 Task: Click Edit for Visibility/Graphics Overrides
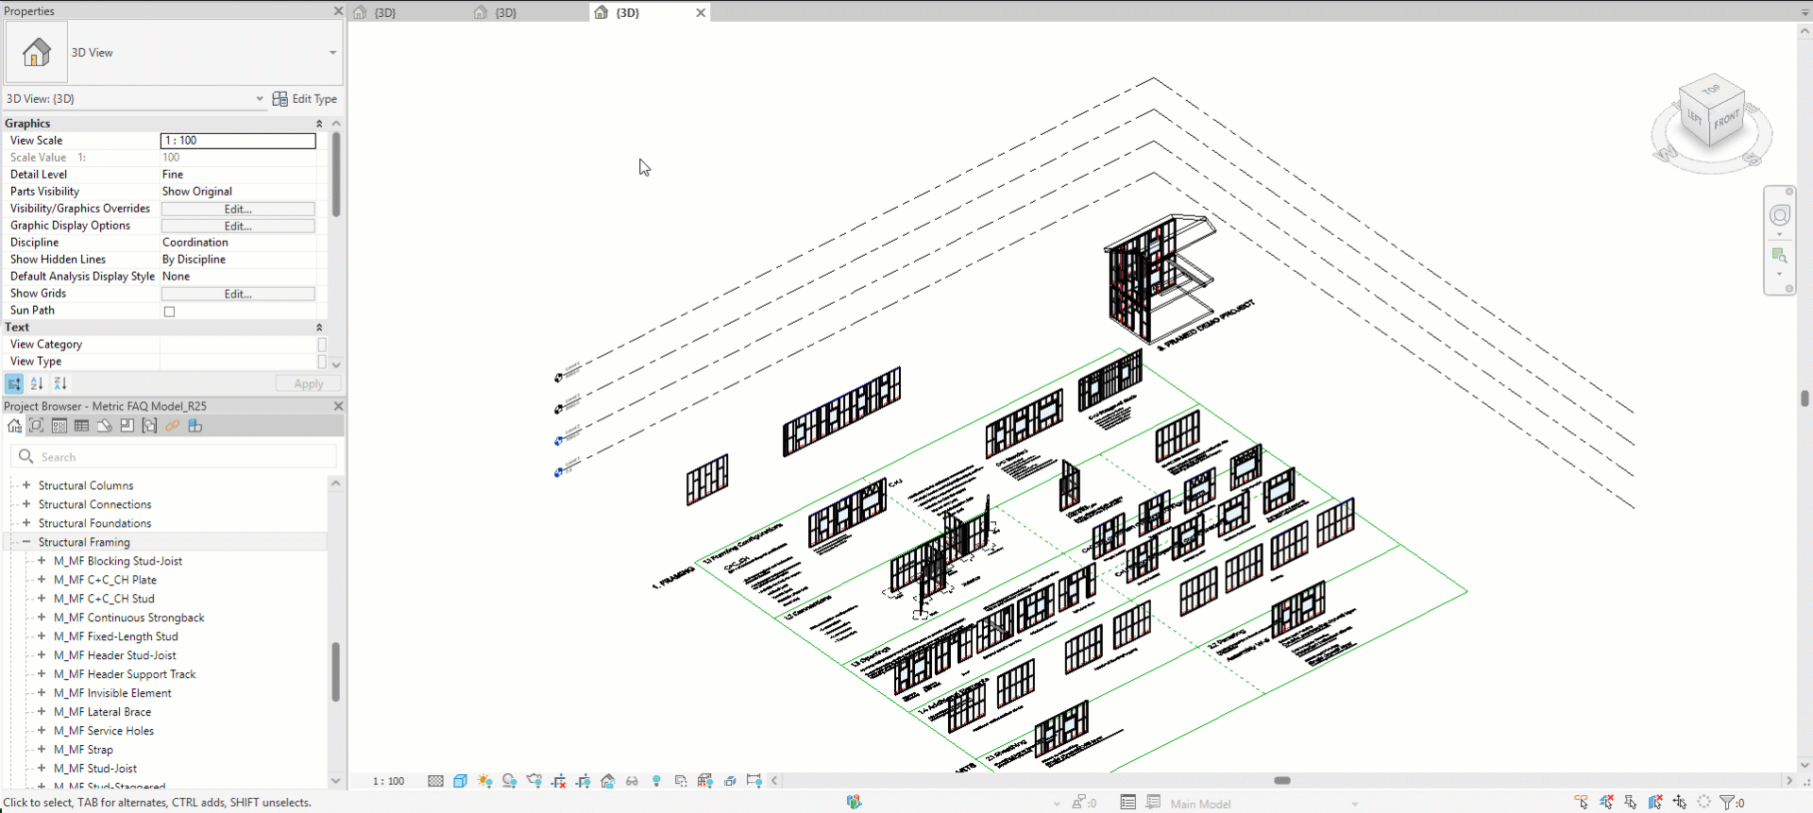238,209
